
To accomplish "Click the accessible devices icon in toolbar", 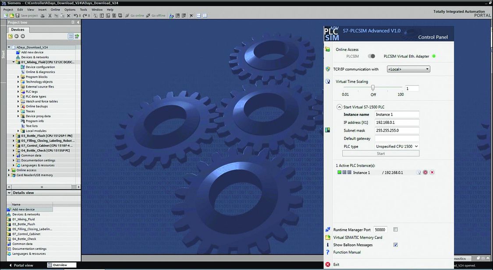I will tap(171, 15).
